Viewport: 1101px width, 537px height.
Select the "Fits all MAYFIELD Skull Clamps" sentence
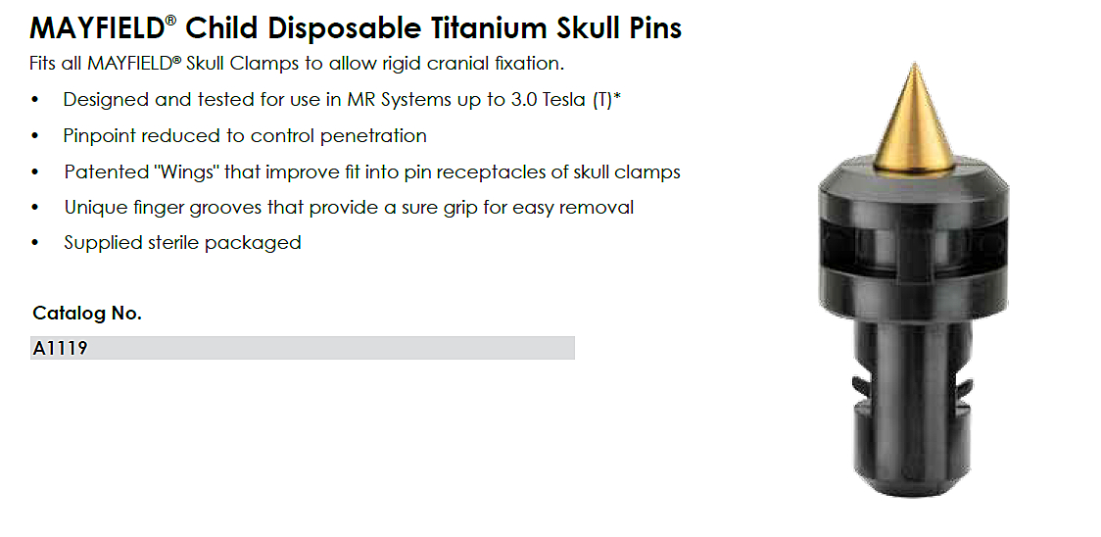click(298, 64)
